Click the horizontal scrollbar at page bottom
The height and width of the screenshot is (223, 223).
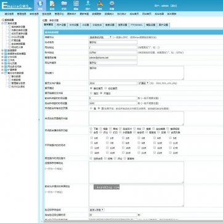click(x=131, y=221)
